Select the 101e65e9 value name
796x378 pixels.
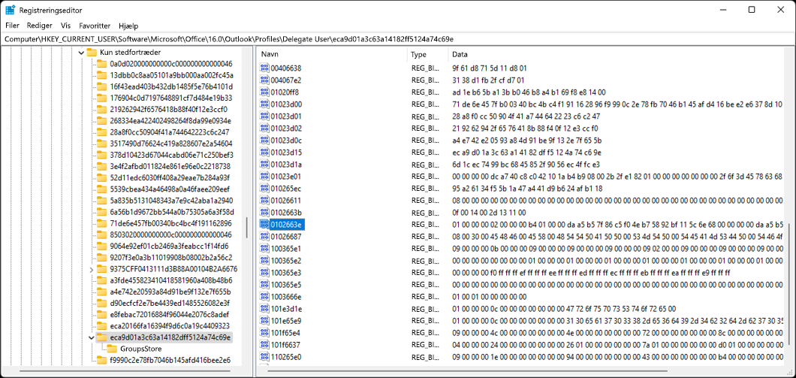(286, 321)
